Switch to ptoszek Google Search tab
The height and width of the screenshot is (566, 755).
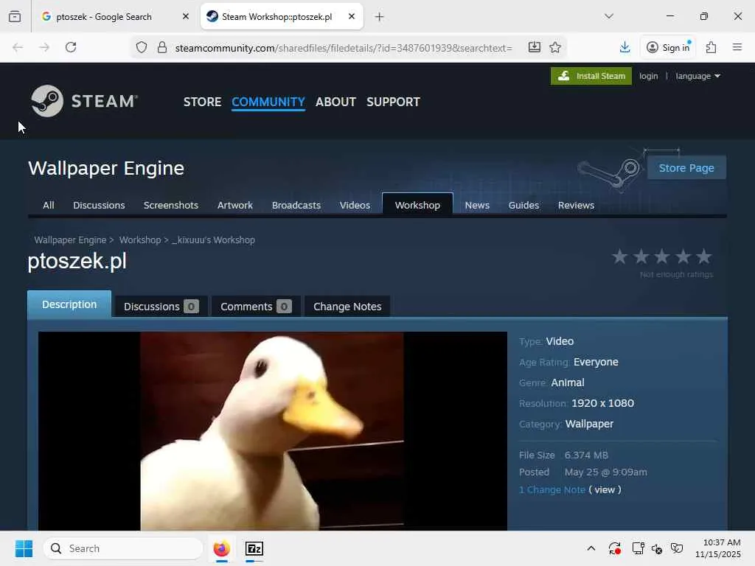tap(104, 16)
